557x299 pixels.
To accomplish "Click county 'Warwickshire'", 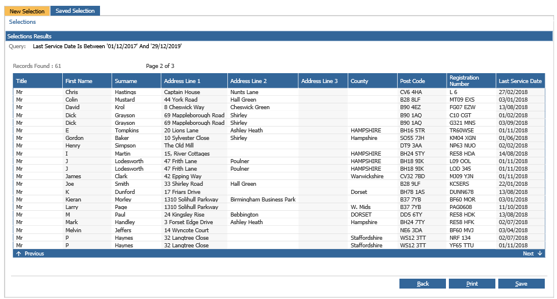I will [x=367, y=176].
